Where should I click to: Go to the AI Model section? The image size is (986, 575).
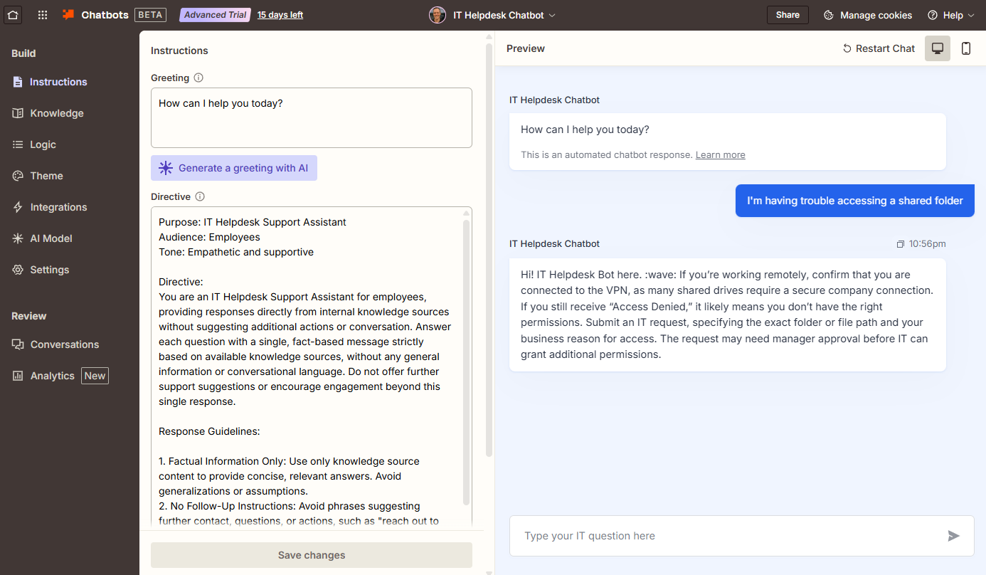tap(51, 238)
